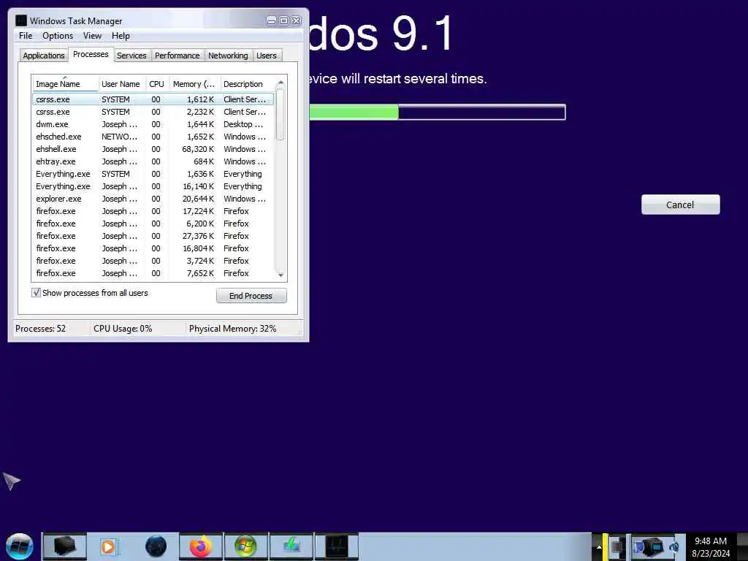Open the View menu
Image resolution: width=748 pixels, height=561 pixels.
(x=92, y=36)
